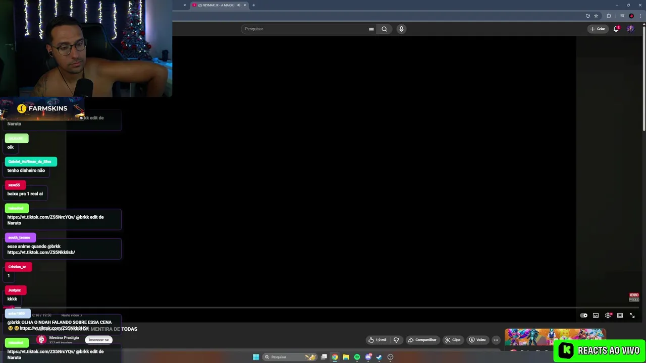Viewport: 646px width, 363px height.
Task: Click the Gabriel_Hoffman_da_Silva username badge
Action: click(x=31, y=161)
